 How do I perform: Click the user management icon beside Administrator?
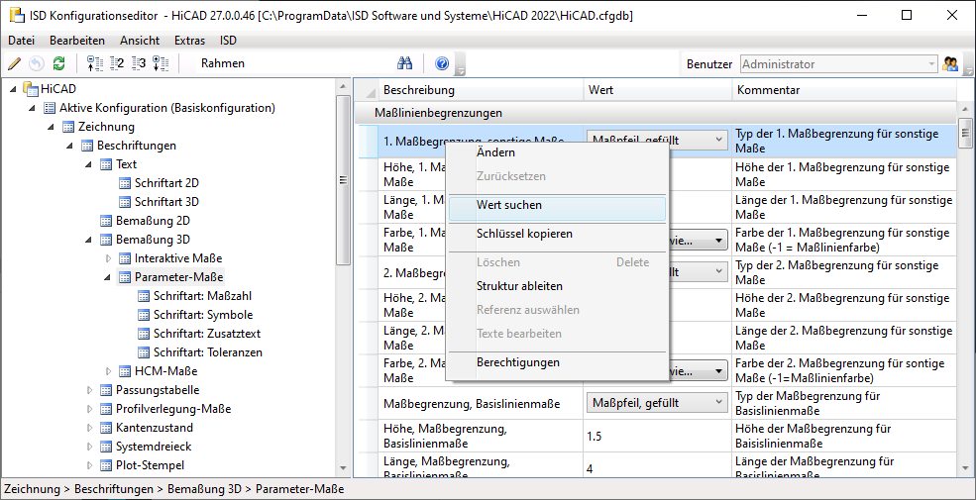(x=951, y=64)
